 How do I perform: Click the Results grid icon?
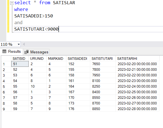4,51
